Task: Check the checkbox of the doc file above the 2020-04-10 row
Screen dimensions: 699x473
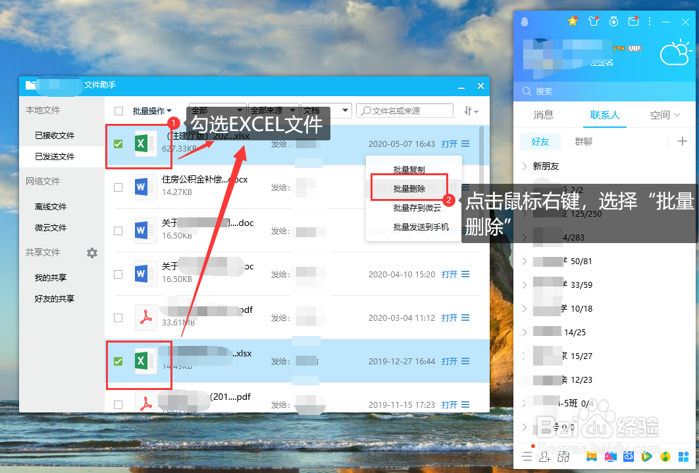Action: tap(118, 231)
